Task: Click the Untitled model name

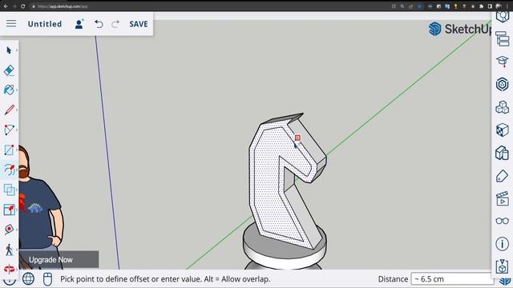Action: (45, 24)
